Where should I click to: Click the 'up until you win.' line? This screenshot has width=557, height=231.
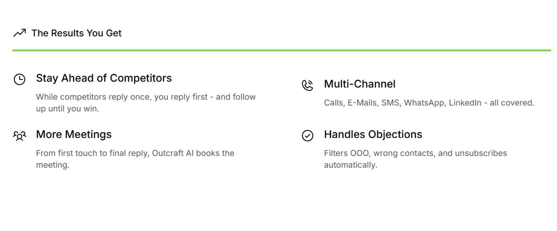pyautogui.click(x=68, y=109)
